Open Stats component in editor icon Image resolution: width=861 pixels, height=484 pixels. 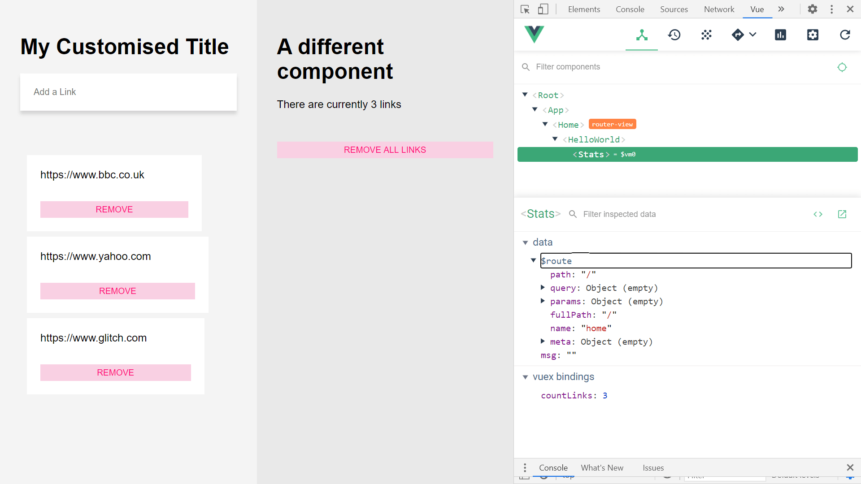tap(842, 214)
